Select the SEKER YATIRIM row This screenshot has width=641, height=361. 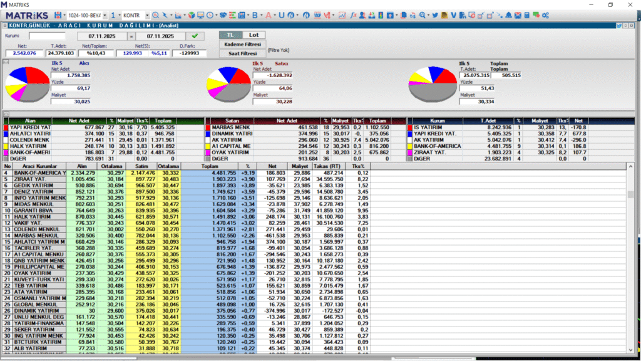point(187,330)
